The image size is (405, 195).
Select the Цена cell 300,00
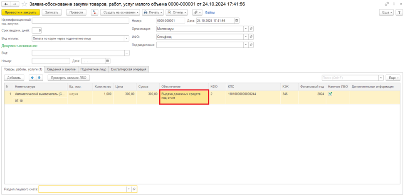pyautogui.click(x=125, y=97)
